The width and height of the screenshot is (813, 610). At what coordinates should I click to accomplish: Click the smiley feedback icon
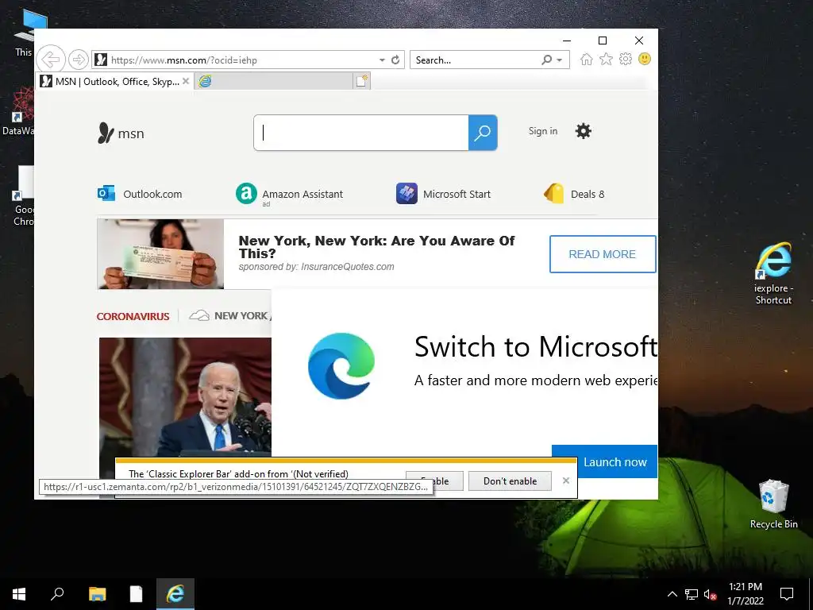point(645,59)
